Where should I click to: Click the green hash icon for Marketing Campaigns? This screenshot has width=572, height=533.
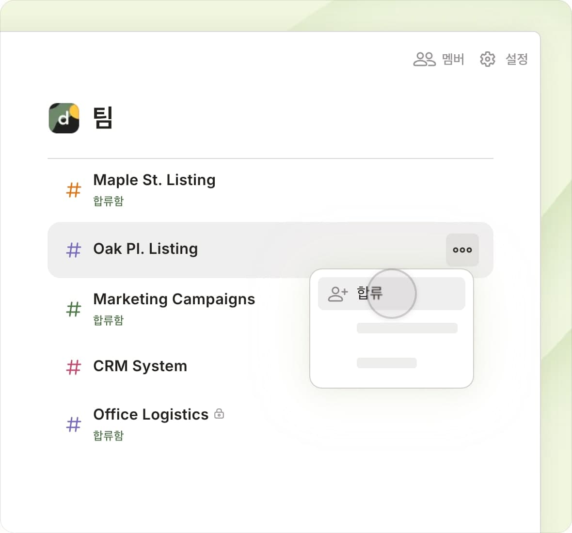tap(73, 309)
